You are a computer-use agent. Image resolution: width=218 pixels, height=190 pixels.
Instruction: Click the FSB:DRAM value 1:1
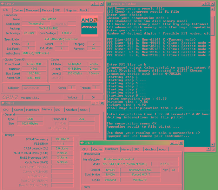click(62, 144)
